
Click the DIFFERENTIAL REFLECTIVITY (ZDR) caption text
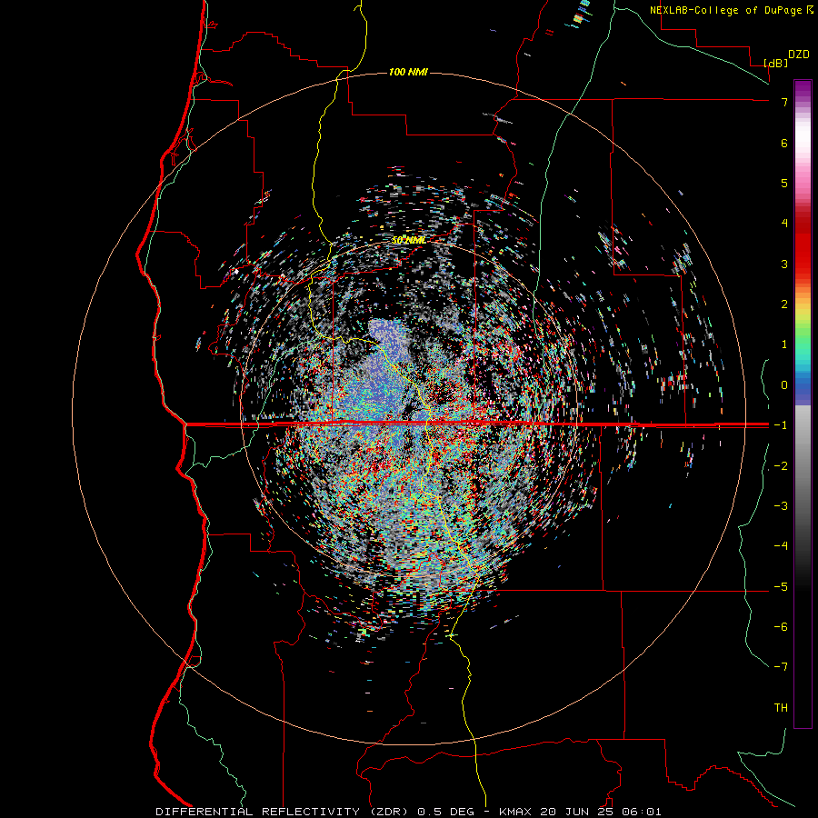(x=284, y=812)
